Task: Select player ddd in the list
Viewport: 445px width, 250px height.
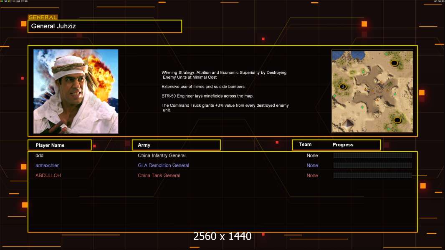Action: point(40,155)
